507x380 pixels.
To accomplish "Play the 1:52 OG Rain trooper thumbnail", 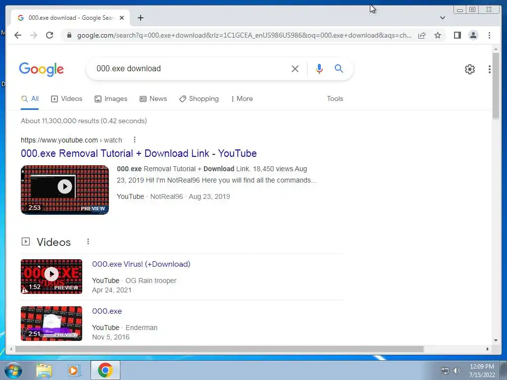I will point(51,277).
